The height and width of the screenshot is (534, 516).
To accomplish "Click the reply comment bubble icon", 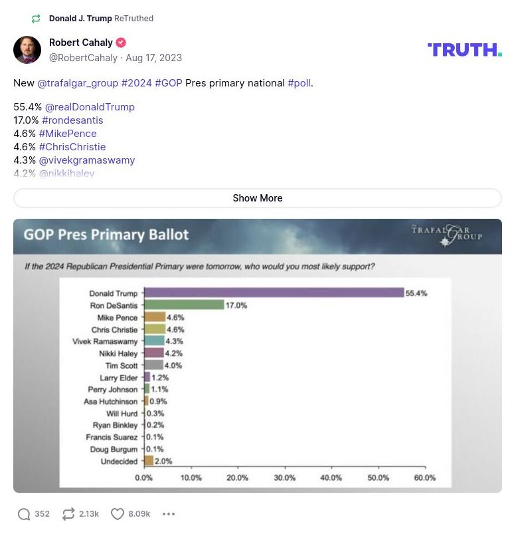I will pos(25,514).
